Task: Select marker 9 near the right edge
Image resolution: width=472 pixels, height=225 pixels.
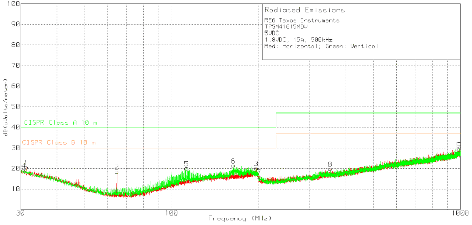Action: (x=458, y=145)
